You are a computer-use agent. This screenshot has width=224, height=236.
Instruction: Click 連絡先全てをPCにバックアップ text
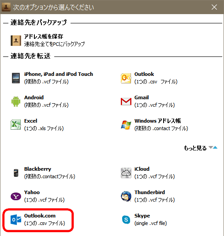point(55,44)
